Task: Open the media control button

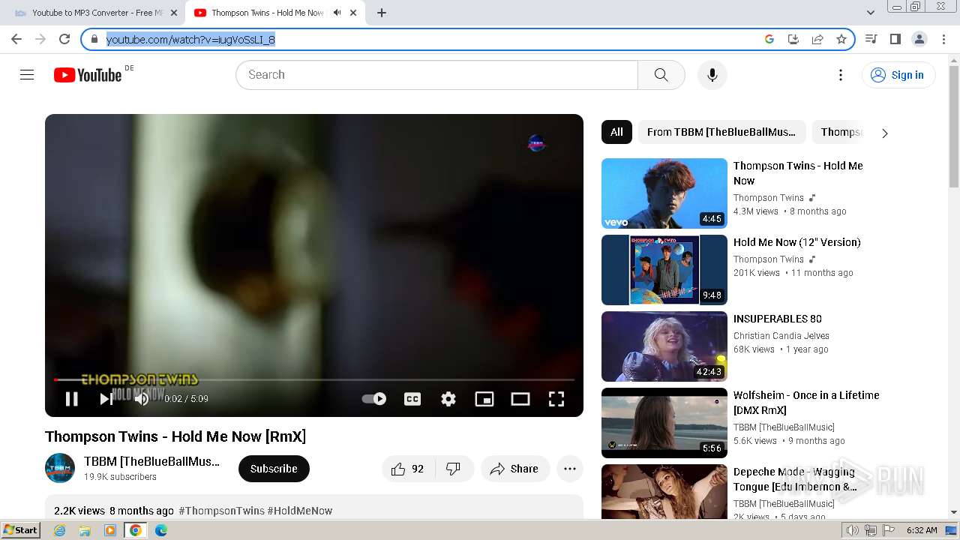Action: coord(871,39)
